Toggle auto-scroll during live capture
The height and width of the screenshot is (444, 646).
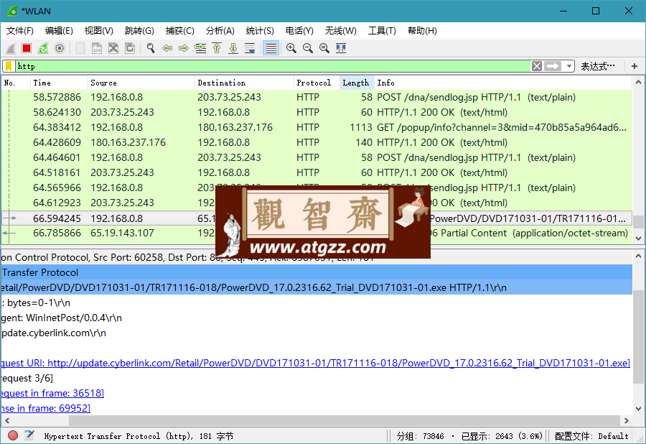click(x=250, y=49)
